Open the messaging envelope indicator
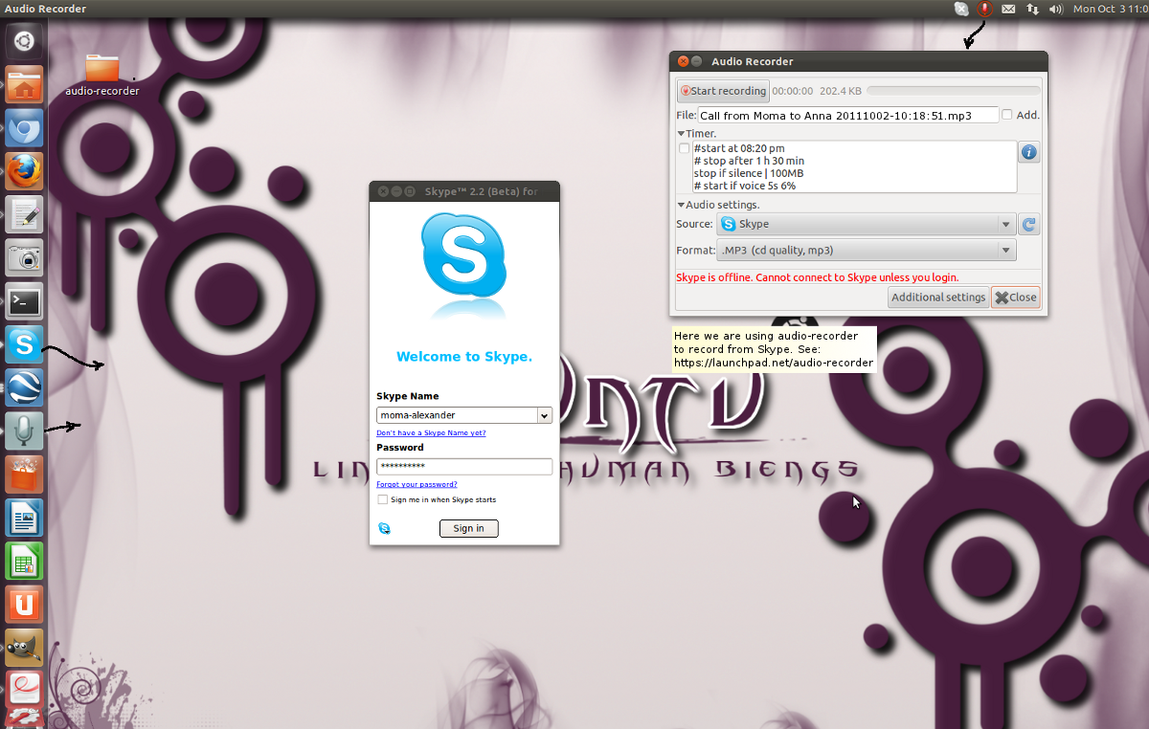Screen dimensions: 1149x729 (1009, 9)
